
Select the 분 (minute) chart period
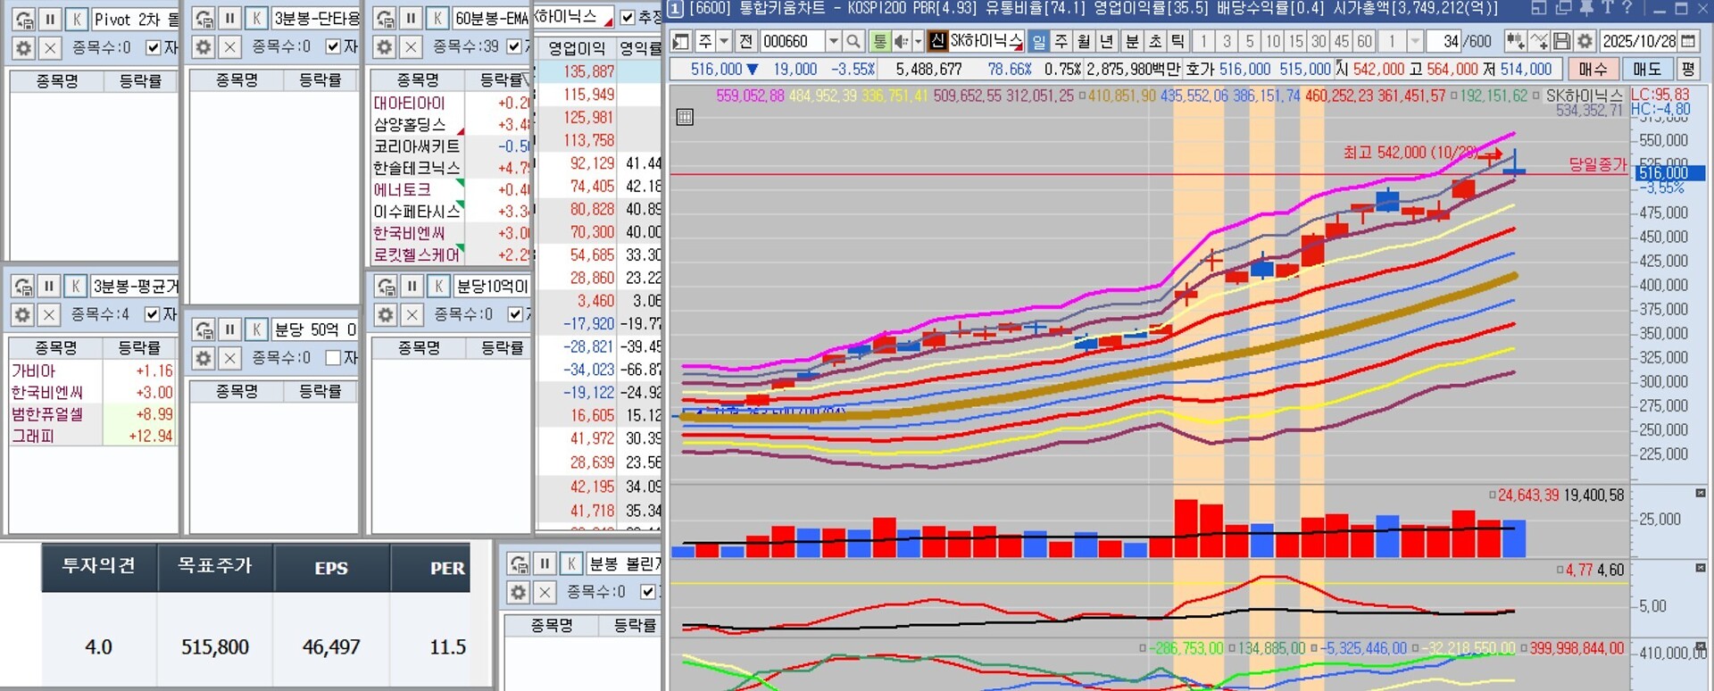[1131, 41]
